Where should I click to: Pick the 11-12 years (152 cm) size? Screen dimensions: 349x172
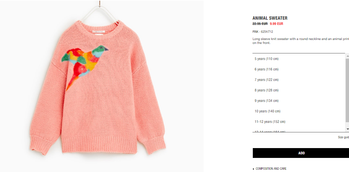click(x=299, y=121)
